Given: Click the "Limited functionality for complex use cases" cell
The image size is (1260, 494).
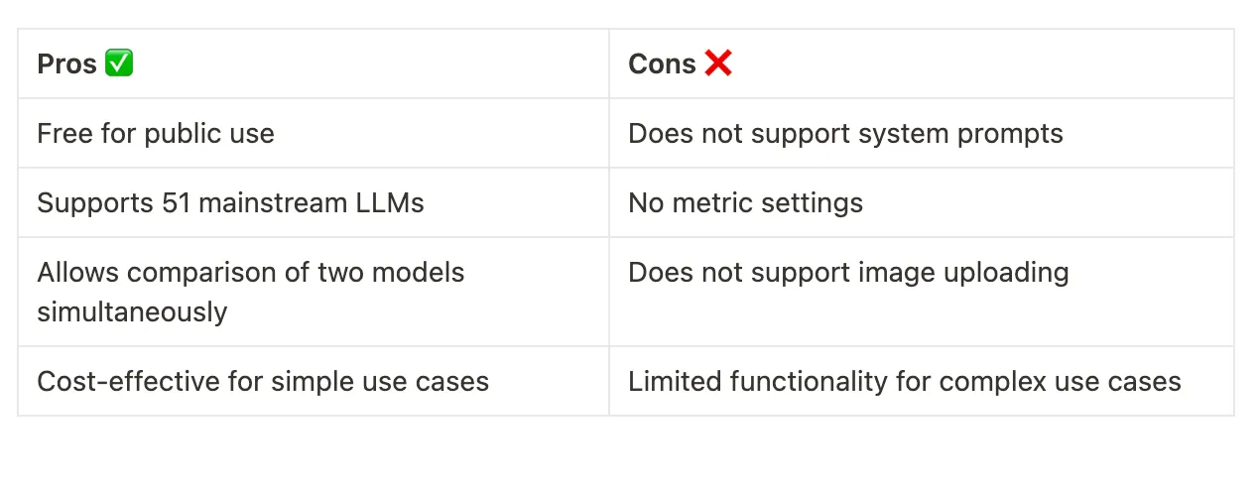Looking at the screenshot, I should click(x=904, y=382).
